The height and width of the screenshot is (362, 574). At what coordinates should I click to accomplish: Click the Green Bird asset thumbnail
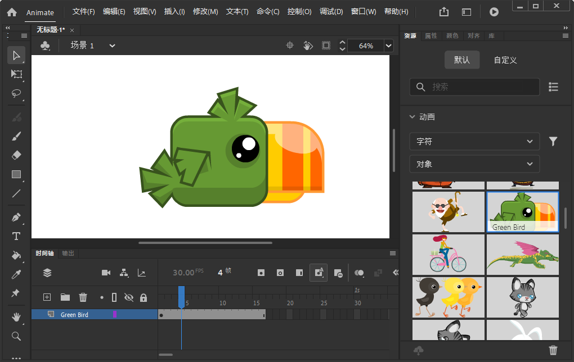pyautogui.click(x=522, y=212)
